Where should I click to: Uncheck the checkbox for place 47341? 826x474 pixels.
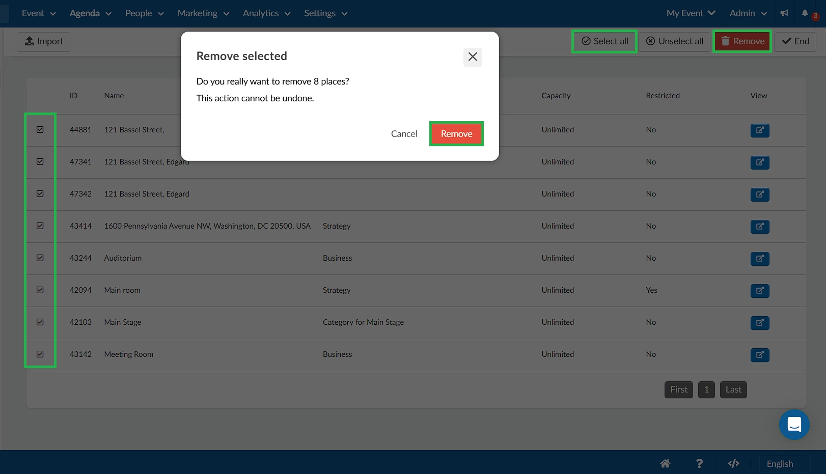[x=40, y=162]
